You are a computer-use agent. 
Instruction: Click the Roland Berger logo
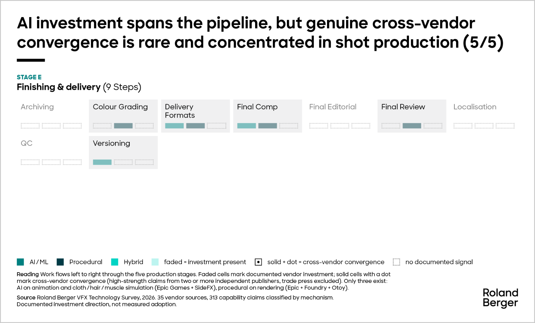500,298
